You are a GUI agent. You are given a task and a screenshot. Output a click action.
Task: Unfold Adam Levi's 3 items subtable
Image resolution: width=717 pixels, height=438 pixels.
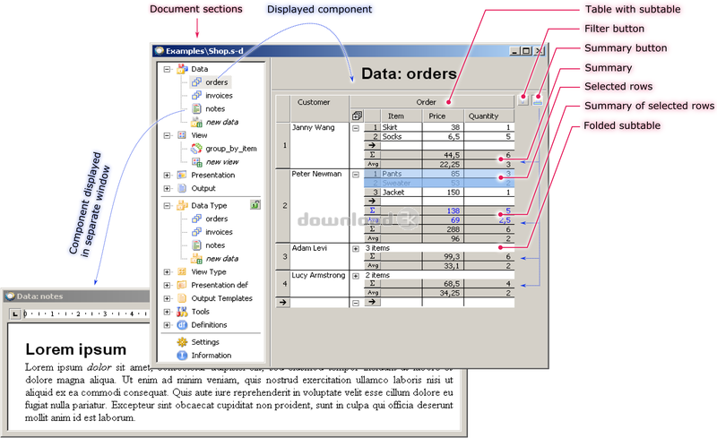point(356,249)
